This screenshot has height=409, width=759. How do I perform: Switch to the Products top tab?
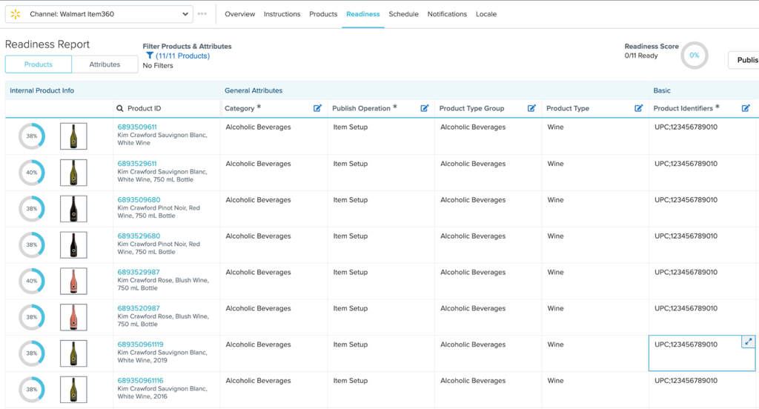pyautogui.click(x=323, y=14)
